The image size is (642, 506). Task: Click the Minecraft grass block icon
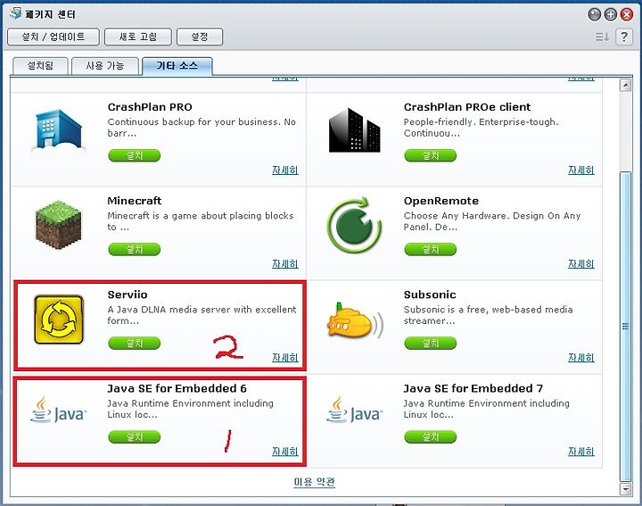[x=59, y=225]
